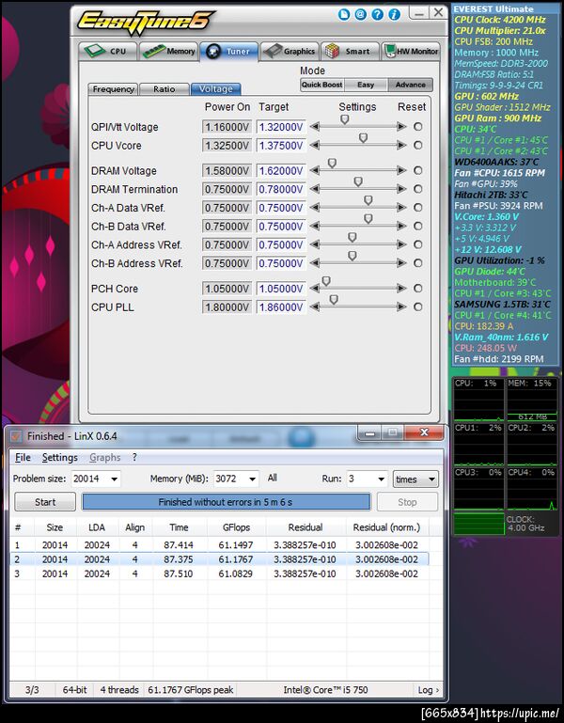Select the Frequency sub-tab
The image size is (564, 723).
coord(113,89)
